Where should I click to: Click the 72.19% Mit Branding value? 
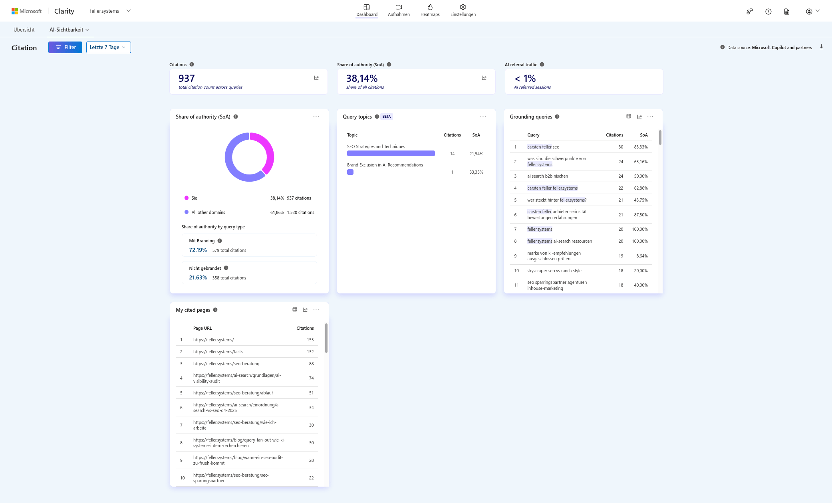pyautogui.click(x=198, y=250)
